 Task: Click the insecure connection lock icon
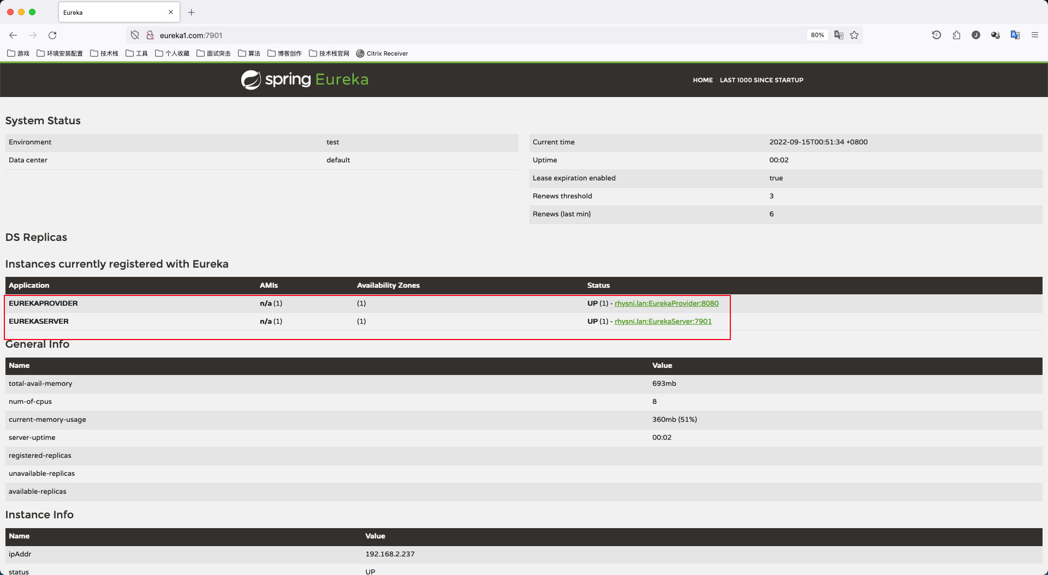pyautogui.click(x=150, y=35)
